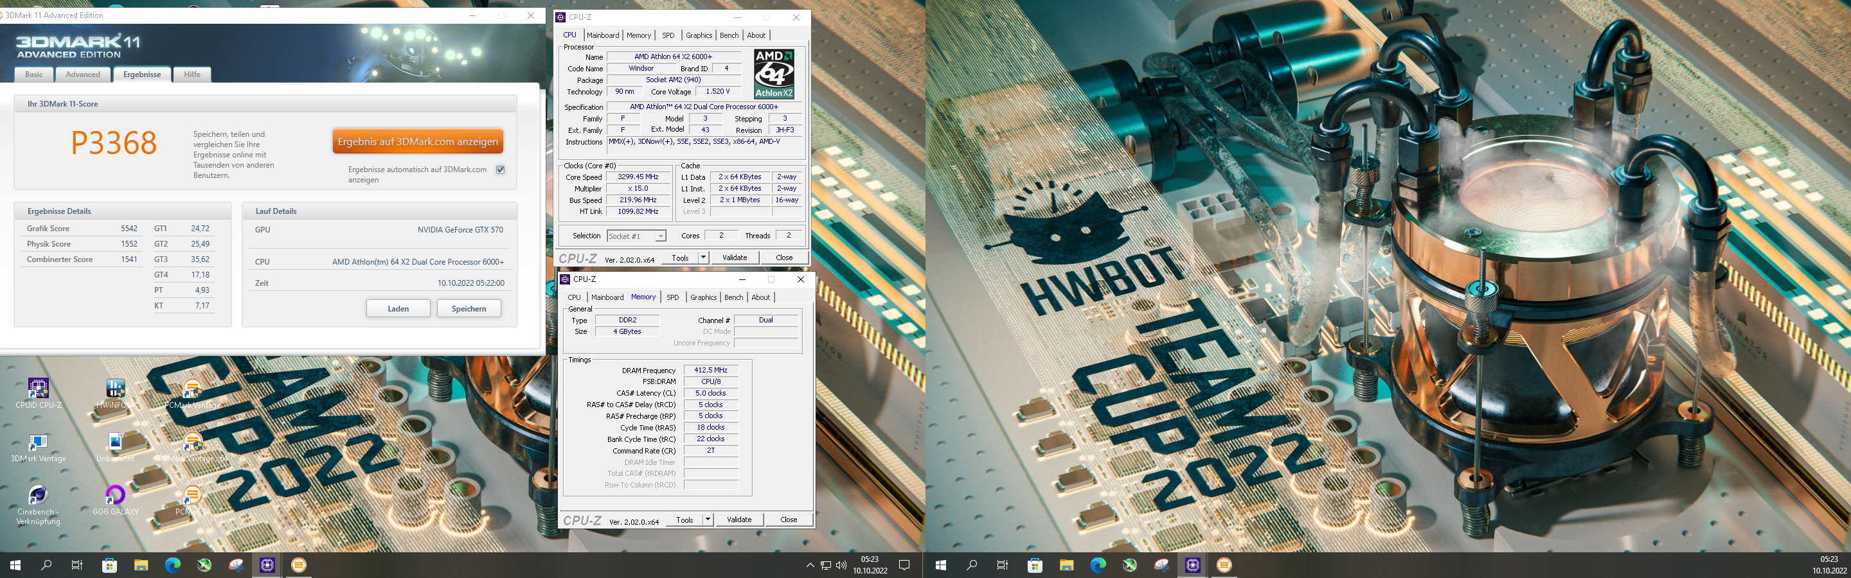Switch to CPU tab in CPU-Z Memory timings window
Screen dimensions: 1851x578
click(x=574, y=297)
